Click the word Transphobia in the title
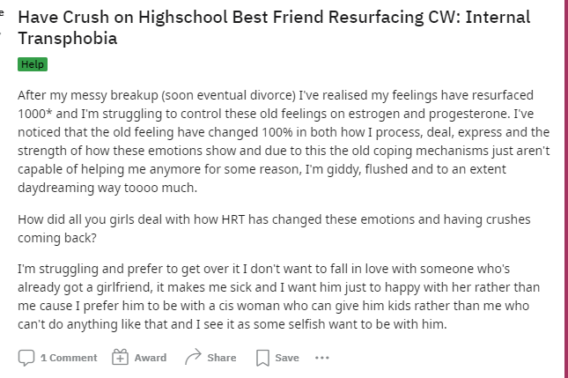Image resolution: width=568 pixels, height=378 pixels. [x=68, y=38]
